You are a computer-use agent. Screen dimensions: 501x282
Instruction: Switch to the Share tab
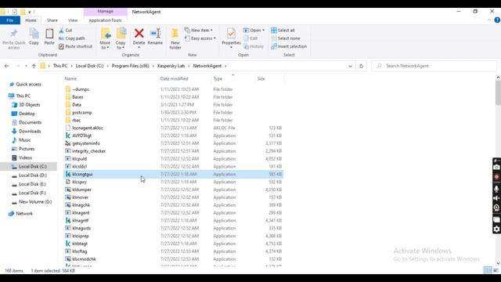tap(52, 20)
